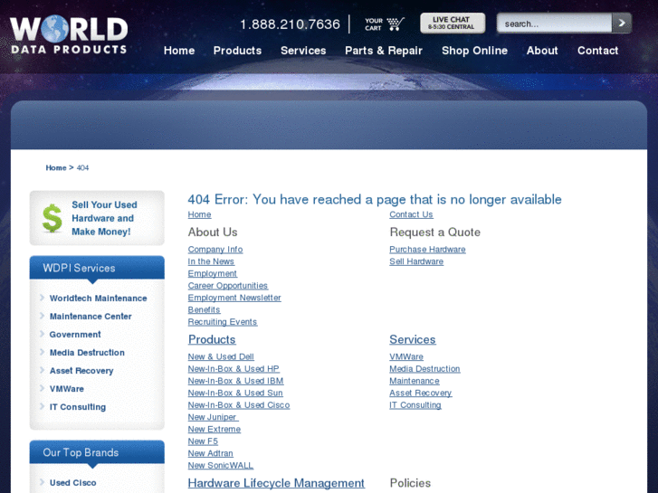The height and width of the screenshot is (493, 658).
Task: Click the Sell Hardware link
Action: click(x=416, y=261)
